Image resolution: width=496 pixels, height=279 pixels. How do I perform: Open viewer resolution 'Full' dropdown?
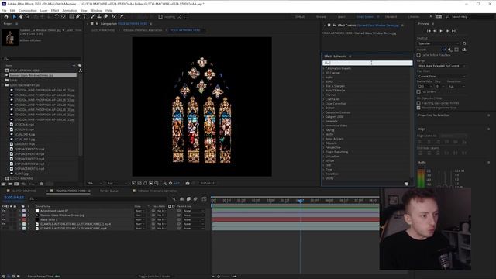(117, 183)
